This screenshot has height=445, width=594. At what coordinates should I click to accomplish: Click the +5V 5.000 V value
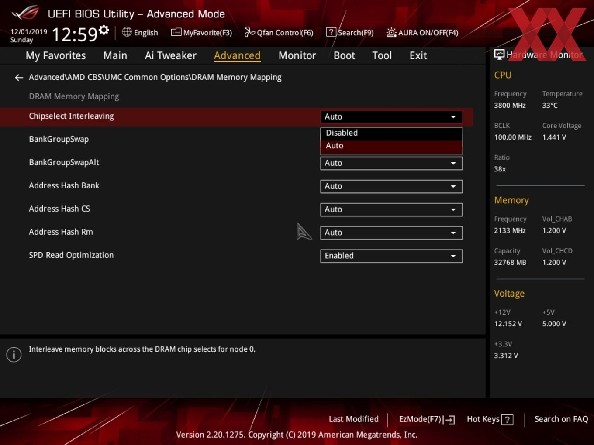click(554, 324)
